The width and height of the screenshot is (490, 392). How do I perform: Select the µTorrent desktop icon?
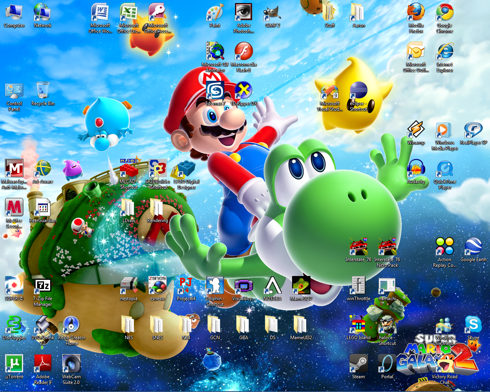[x=14, y=364]
